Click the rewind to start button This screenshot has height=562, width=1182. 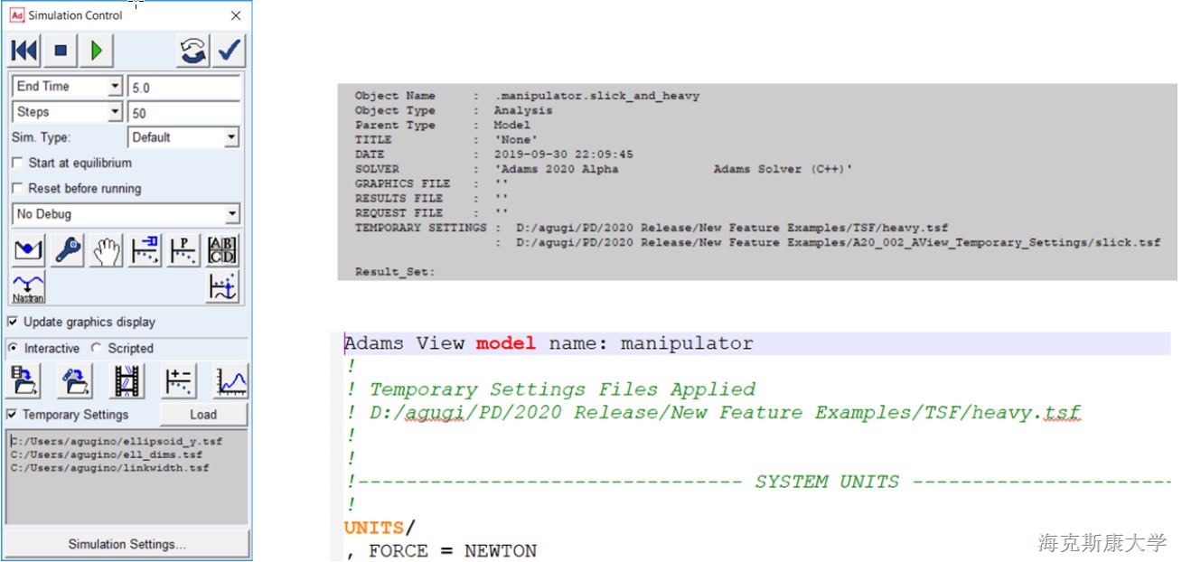coord(25,52)
